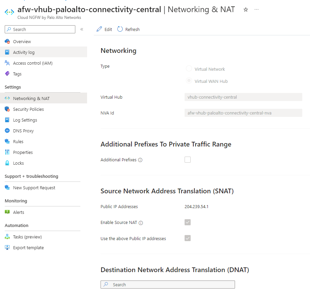Viewport: 310px width, 296px height.
Task: Check the Additional Prefixes checkbox
Action: (x=188, y=160)
